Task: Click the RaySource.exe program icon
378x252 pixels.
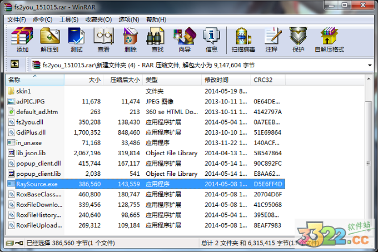Action: [x=11, y=184]
